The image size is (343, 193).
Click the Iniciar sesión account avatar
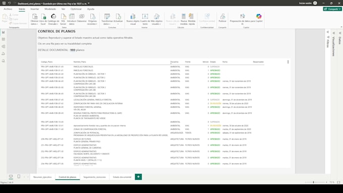(x=315, y=3)
